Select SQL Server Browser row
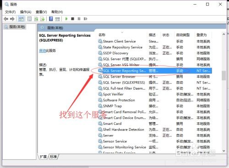This screenshot has width=229, height=168. point(155,77)
